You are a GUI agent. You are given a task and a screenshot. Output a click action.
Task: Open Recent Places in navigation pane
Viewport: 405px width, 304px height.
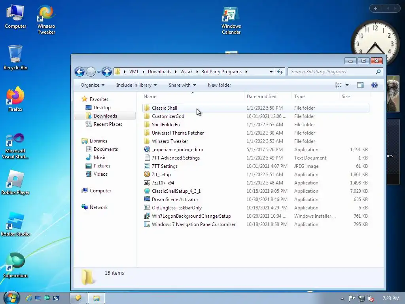pos(108,124)
